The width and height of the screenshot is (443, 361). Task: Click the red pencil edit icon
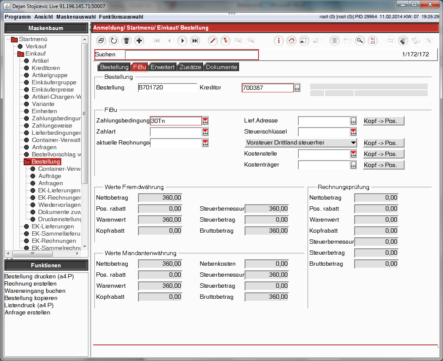click(213, 41)
